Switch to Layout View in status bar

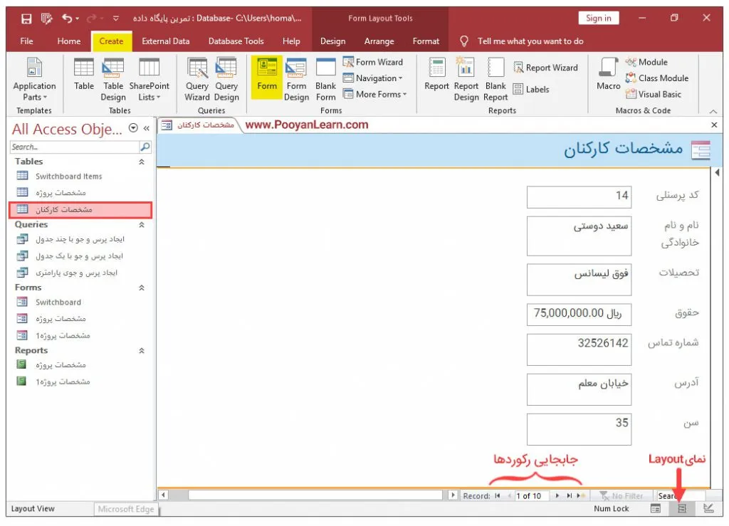681,509
